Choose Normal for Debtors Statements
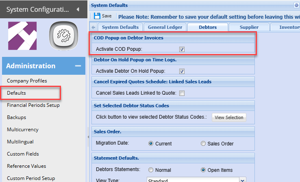The height and width of the screenshot is (182, 300). [x=151, y=170]
